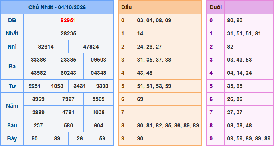274x146 pixels.
Task: Select the Tư number 3431
Action: point(80,86)
